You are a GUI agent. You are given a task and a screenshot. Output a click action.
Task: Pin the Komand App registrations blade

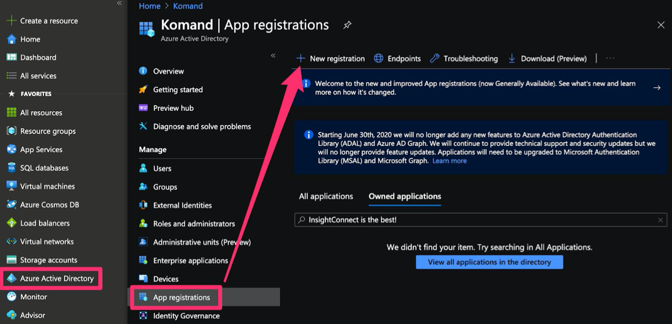click(x=347, y=25)
